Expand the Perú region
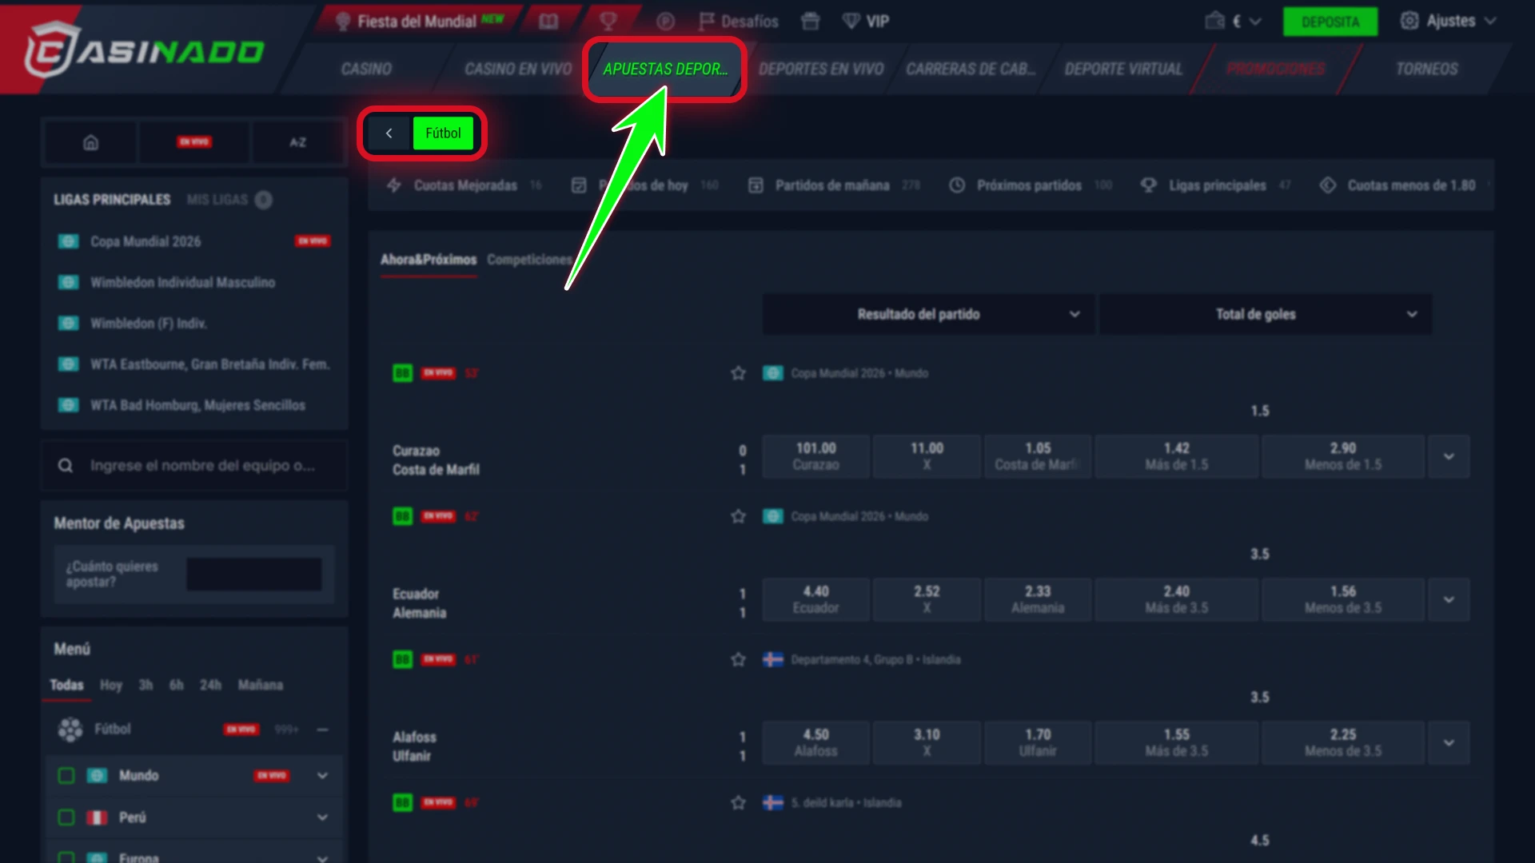1535x863 pixels. point(322,817)
